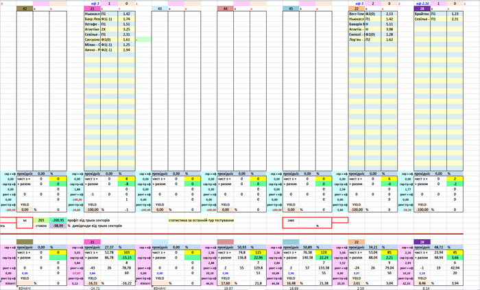Select the rose header cell labeled 44
Viewport: 480px width, 290px height.
pos(226,8)
